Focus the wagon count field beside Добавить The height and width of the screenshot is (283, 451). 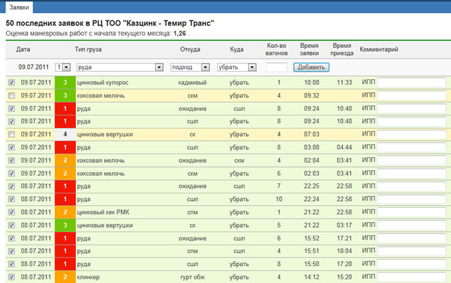tap(277, 67)
